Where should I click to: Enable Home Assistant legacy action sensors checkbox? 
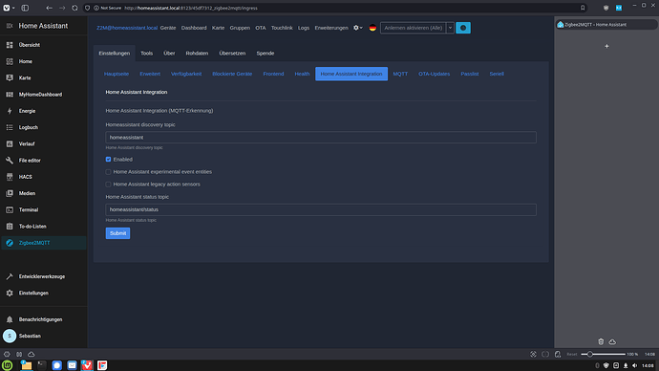pyautogui.click(x=109, y=185)
